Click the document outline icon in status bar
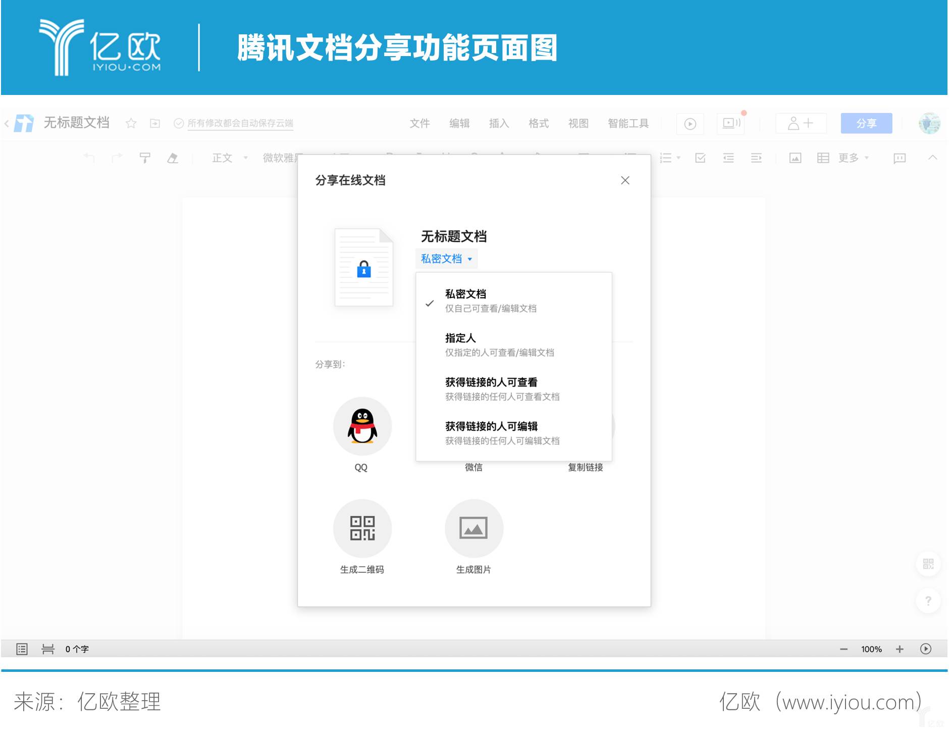949x732 pixels. [x=22, y=649]
